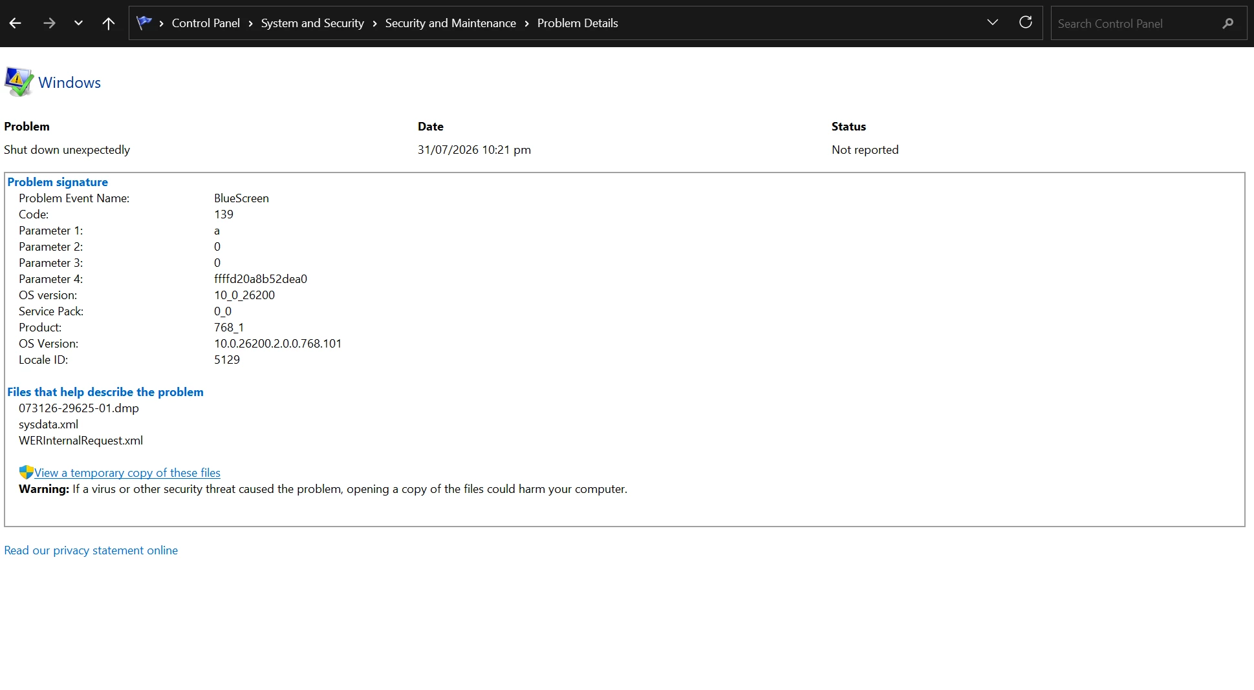1254x690 pixels.
Task: Click the Problem signature heading
Action: tap(58, 182)
